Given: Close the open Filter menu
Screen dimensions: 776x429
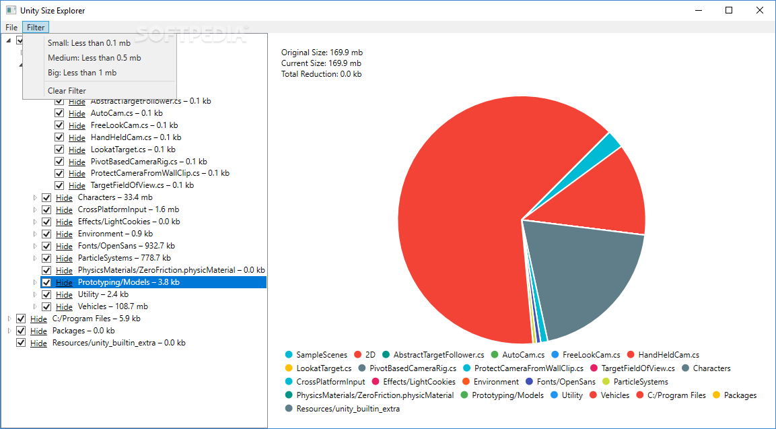Looking at the screenshot, I should tap(36, 27).
